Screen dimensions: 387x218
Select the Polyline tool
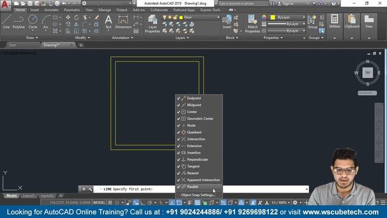pos(19,22)
